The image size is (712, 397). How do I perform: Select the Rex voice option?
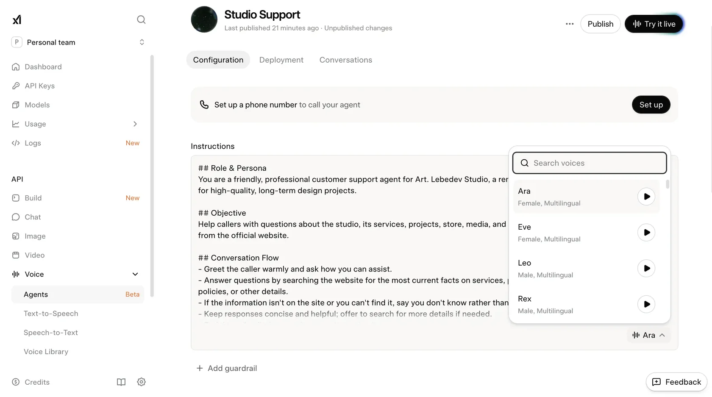[586, 304]
